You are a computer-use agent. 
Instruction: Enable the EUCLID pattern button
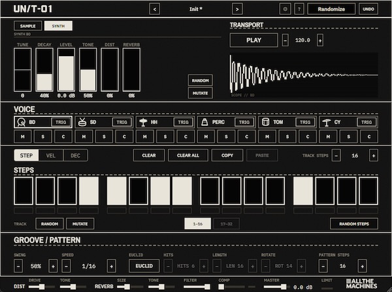144,266
